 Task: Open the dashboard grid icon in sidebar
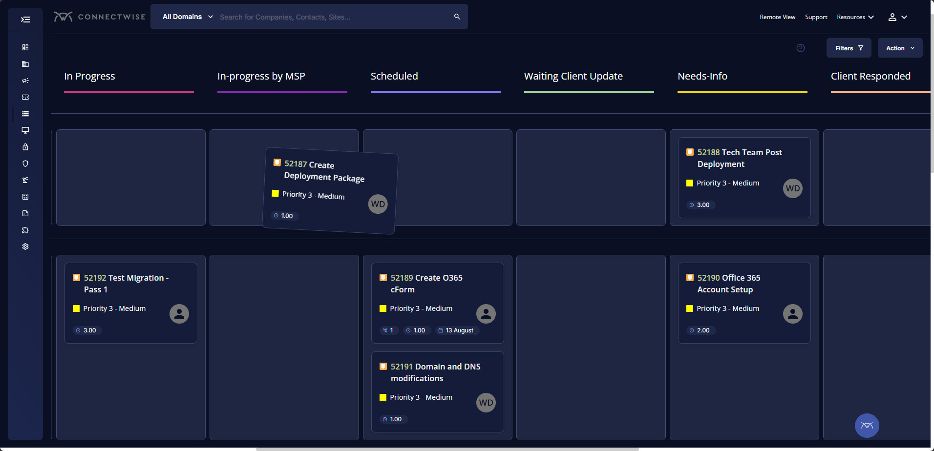[x=25, y=47]
